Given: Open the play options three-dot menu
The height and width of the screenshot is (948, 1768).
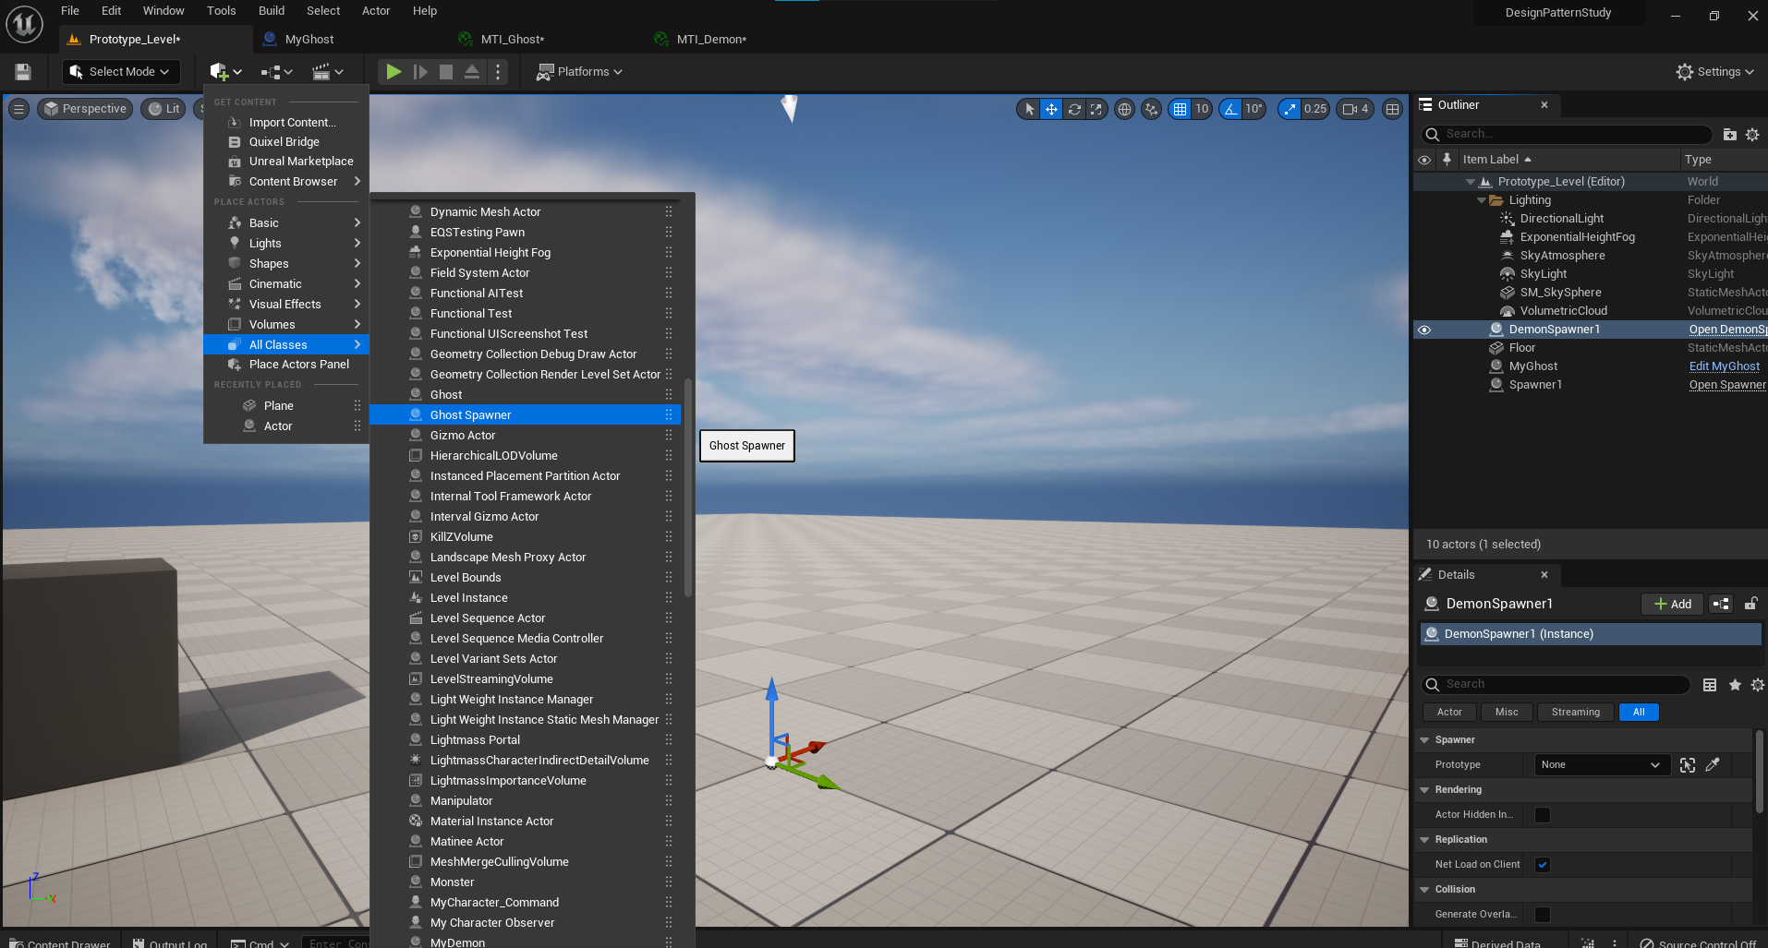Looking at the screenshot, I should (x=498, y=72).
